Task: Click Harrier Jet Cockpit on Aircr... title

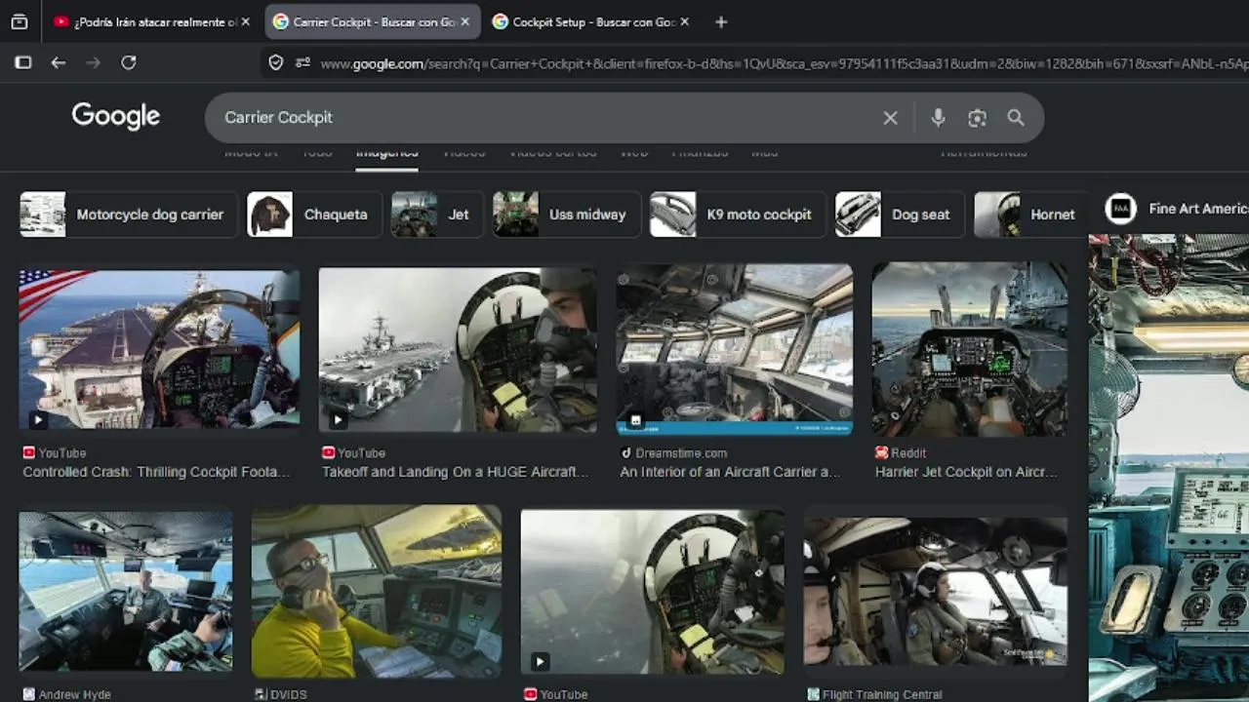Action: coord(966,472)
